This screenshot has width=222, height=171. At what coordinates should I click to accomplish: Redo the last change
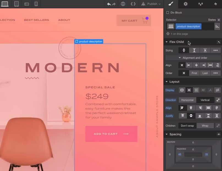point(114,4)
